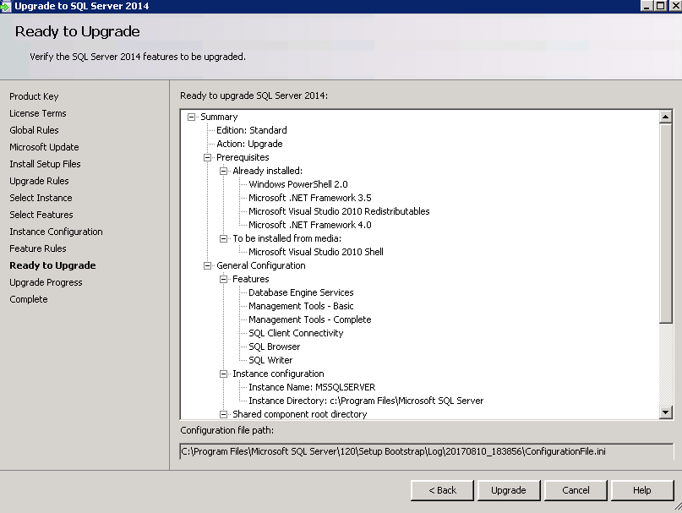This screenshot has height=513, width=682.
Task: Go to Instance Configuration step
Action: [x=56, y=232]
